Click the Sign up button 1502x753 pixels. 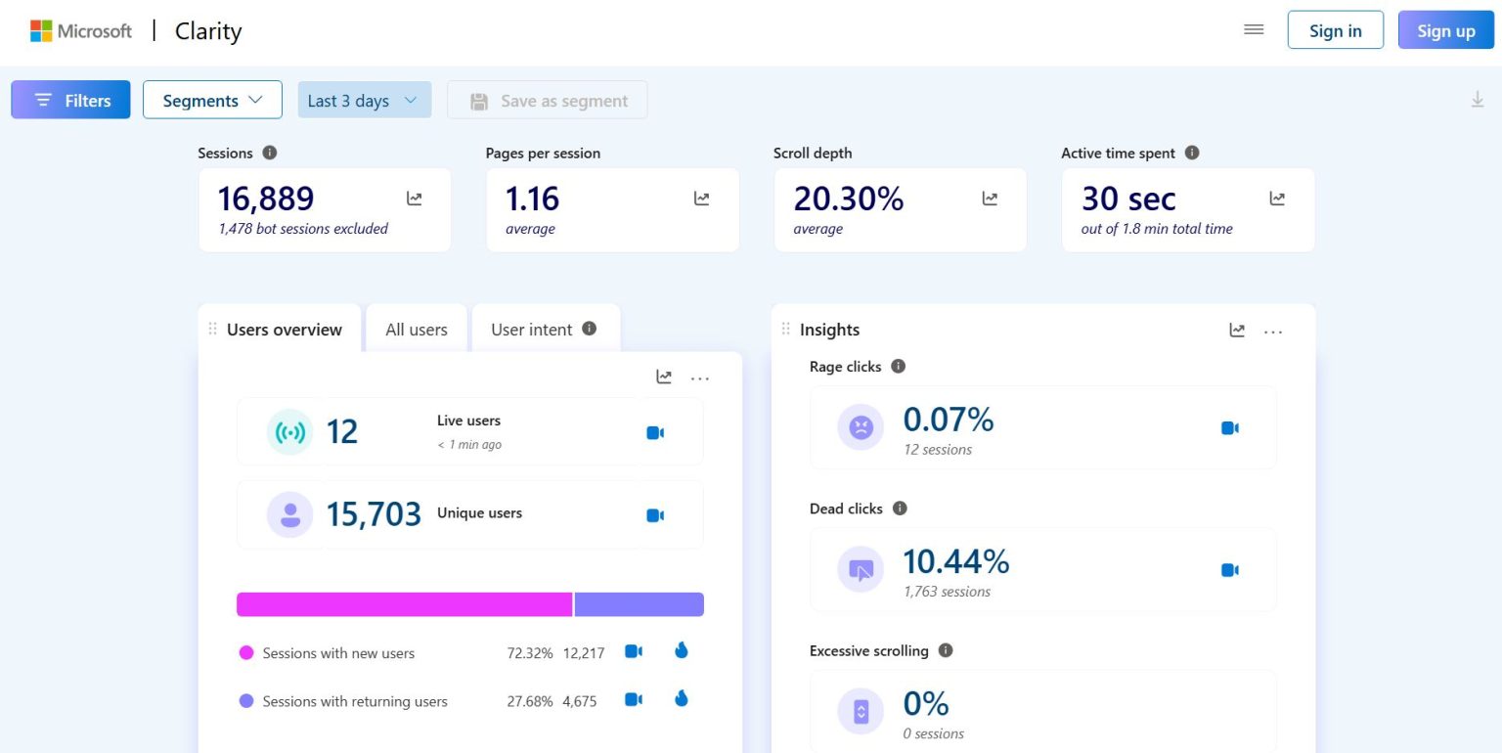pyautogui.click(x=1445, y=30)
